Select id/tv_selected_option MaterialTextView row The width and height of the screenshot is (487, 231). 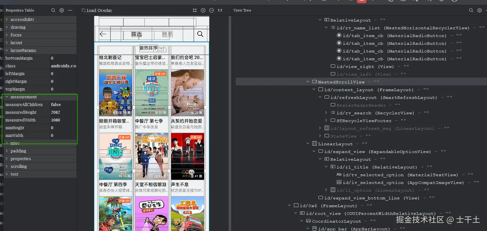361,175
